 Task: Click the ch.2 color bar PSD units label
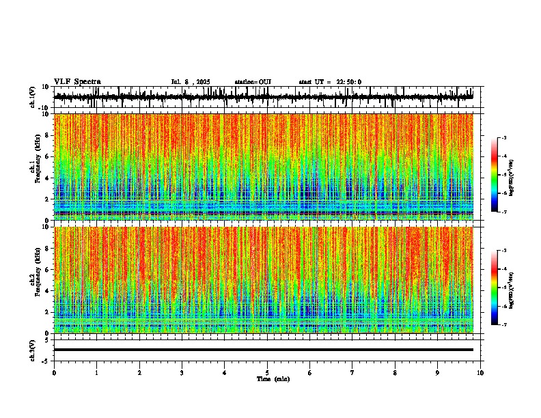tap(512, 291)
